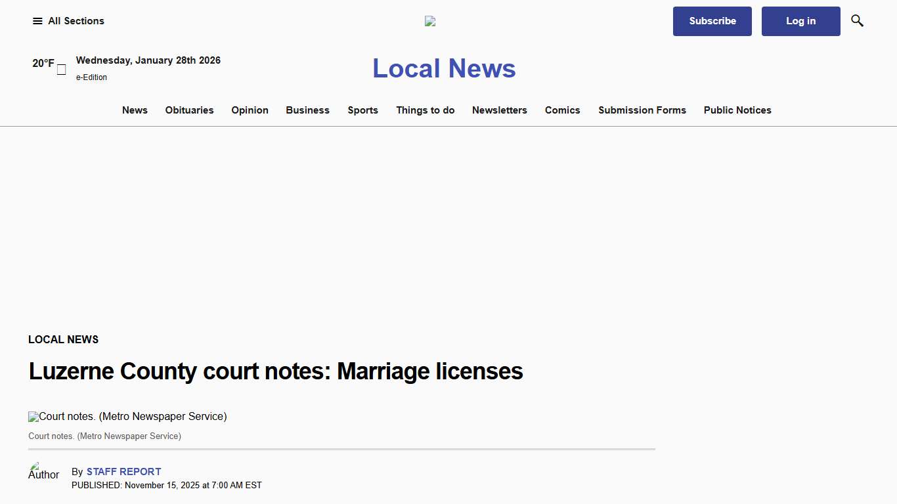Click the Local News site logo
Image resolution: width=897 pixels, height=504 pixels.
(444, 68)
